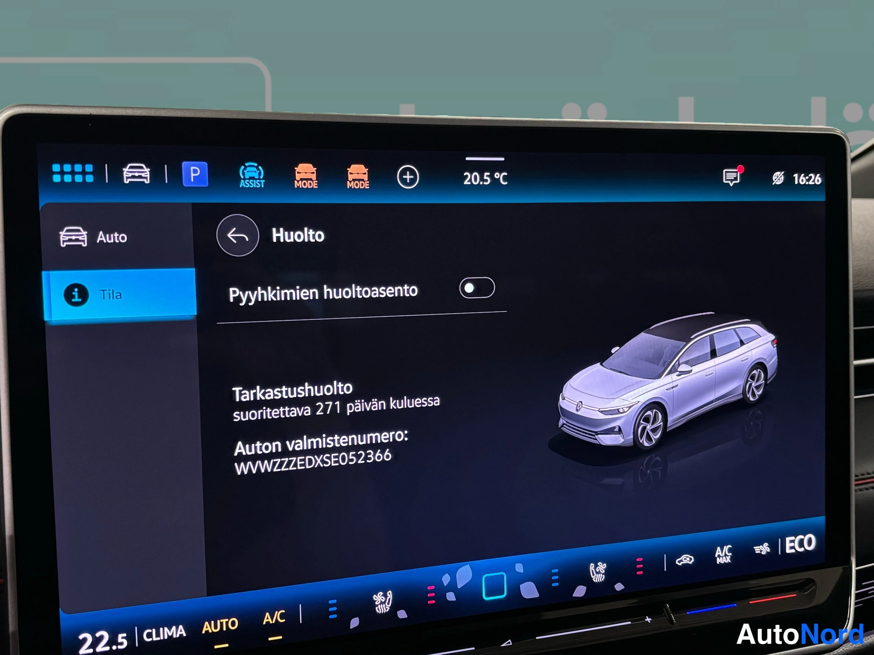Toggle the A/C button
This screenshot has width=874, height=655.
274,617
